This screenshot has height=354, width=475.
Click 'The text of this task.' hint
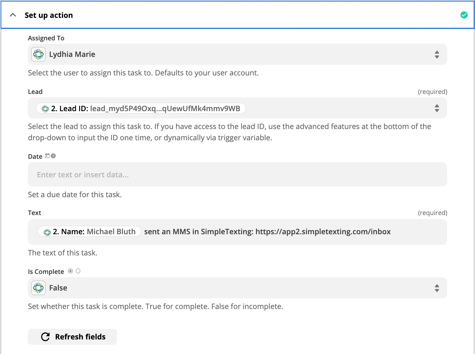click(x=63, y=253)
